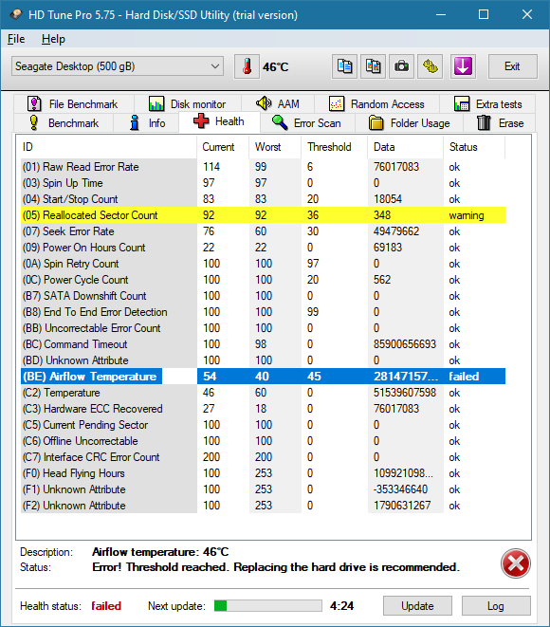
Task: Select the (C2) Temperature row
Action: coord(263,393)
